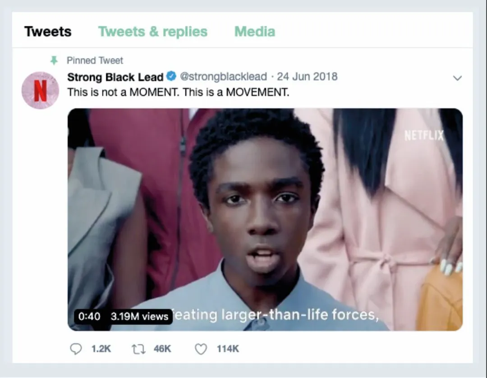Click the NETFLIX watermark in video
The height and width of the screenshot is (378, 487).
coord(424,135)
